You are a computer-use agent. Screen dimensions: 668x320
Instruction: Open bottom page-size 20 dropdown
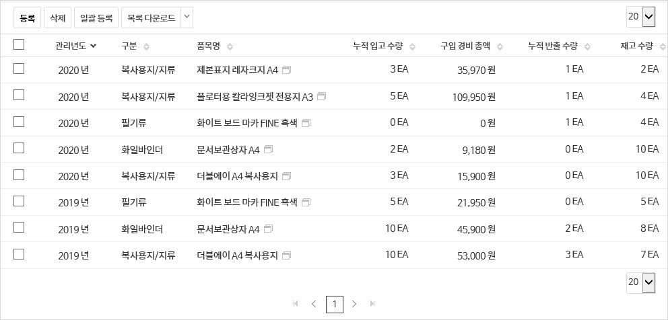[641, 282]
